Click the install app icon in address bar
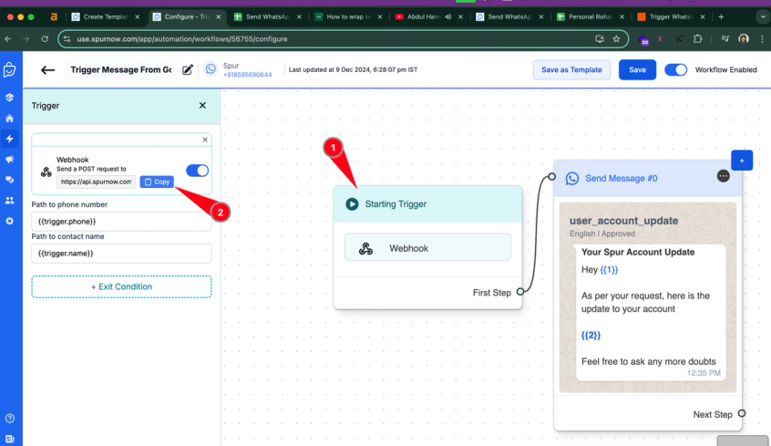 pos(600,39)
